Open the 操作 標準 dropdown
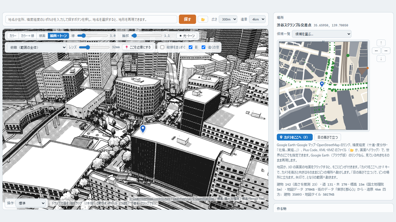The height and width of the screenshot is (222, 396). 31,203
